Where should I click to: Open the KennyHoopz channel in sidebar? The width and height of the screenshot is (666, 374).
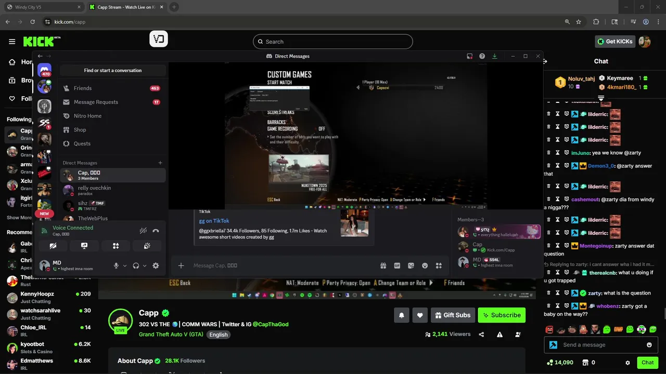pyautogui.click(x=49, y=297)
